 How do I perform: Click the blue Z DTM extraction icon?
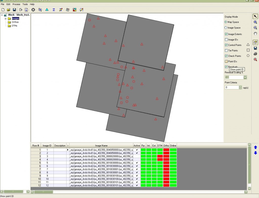pos(54,10)
